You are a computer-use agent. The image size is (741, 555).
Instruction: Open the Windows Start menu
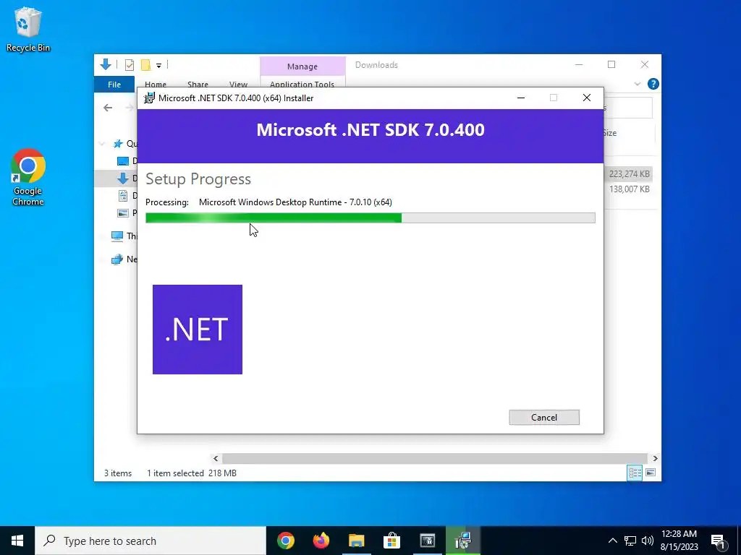point(17,541)
